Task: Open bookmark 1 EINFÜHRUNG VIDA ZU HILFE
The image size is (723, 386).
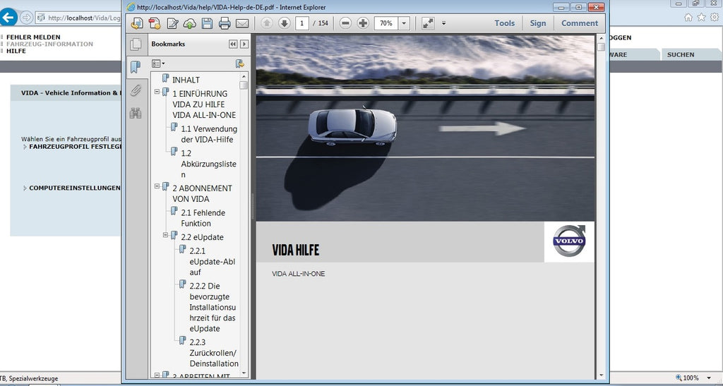Action: pos(204,104)
